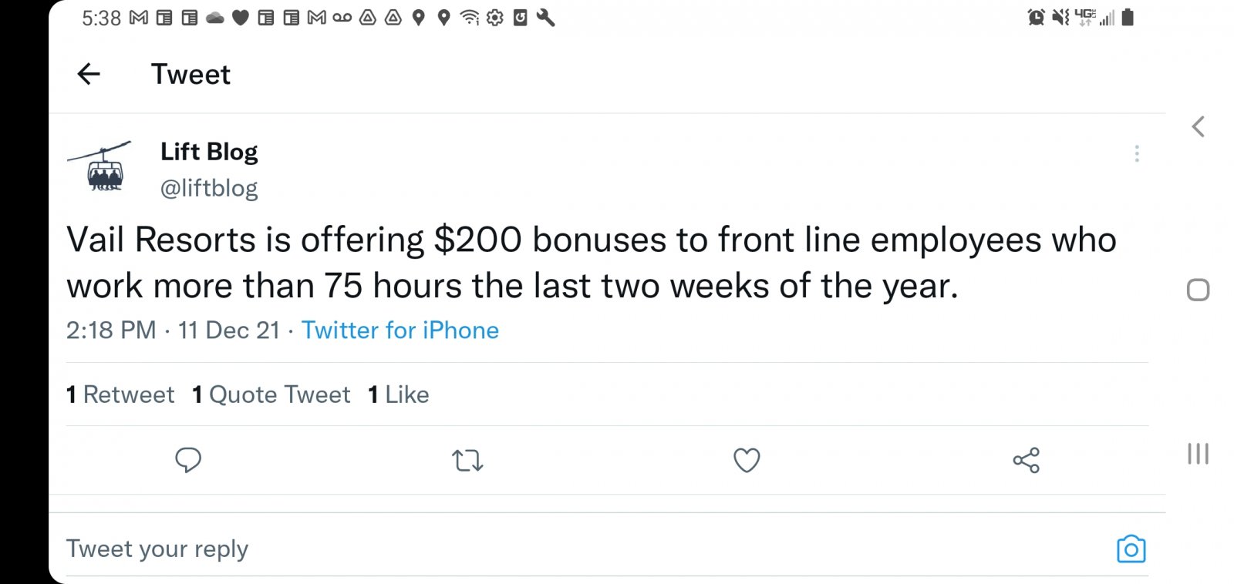The width and height of the screenshot is (1234, 584).
Task: View the 1 Retweet list
Action: click(x=120, y=394)
